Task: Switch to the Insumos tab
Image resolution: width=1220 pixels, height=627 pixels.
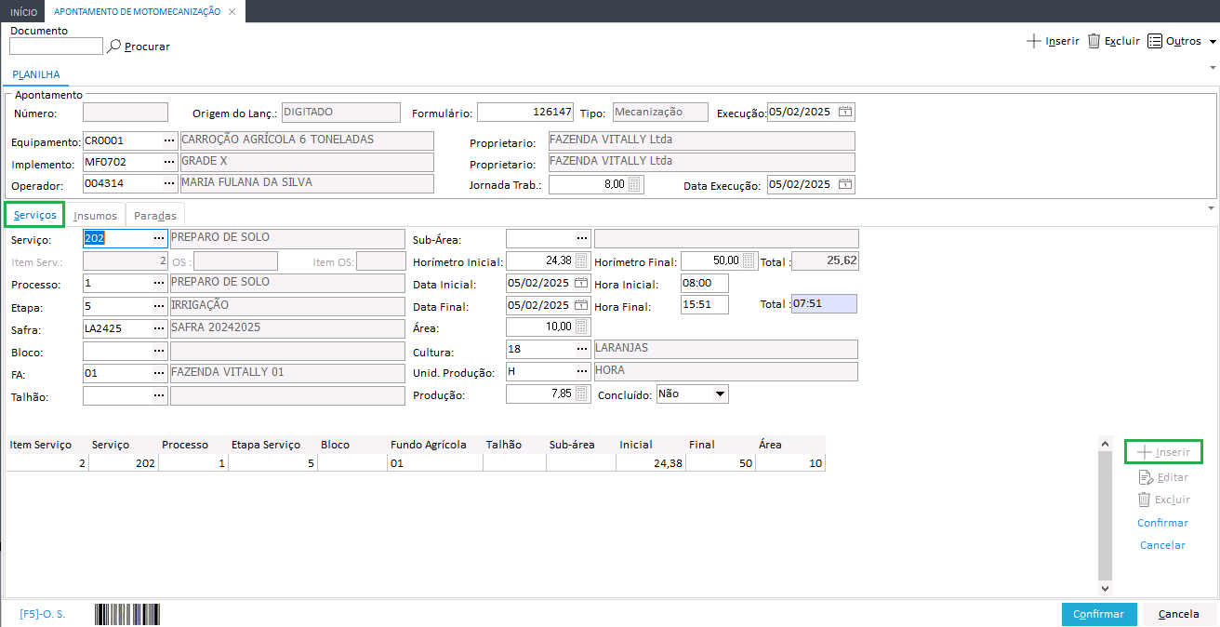Action: pyautogui.click(x=95, y=215)
